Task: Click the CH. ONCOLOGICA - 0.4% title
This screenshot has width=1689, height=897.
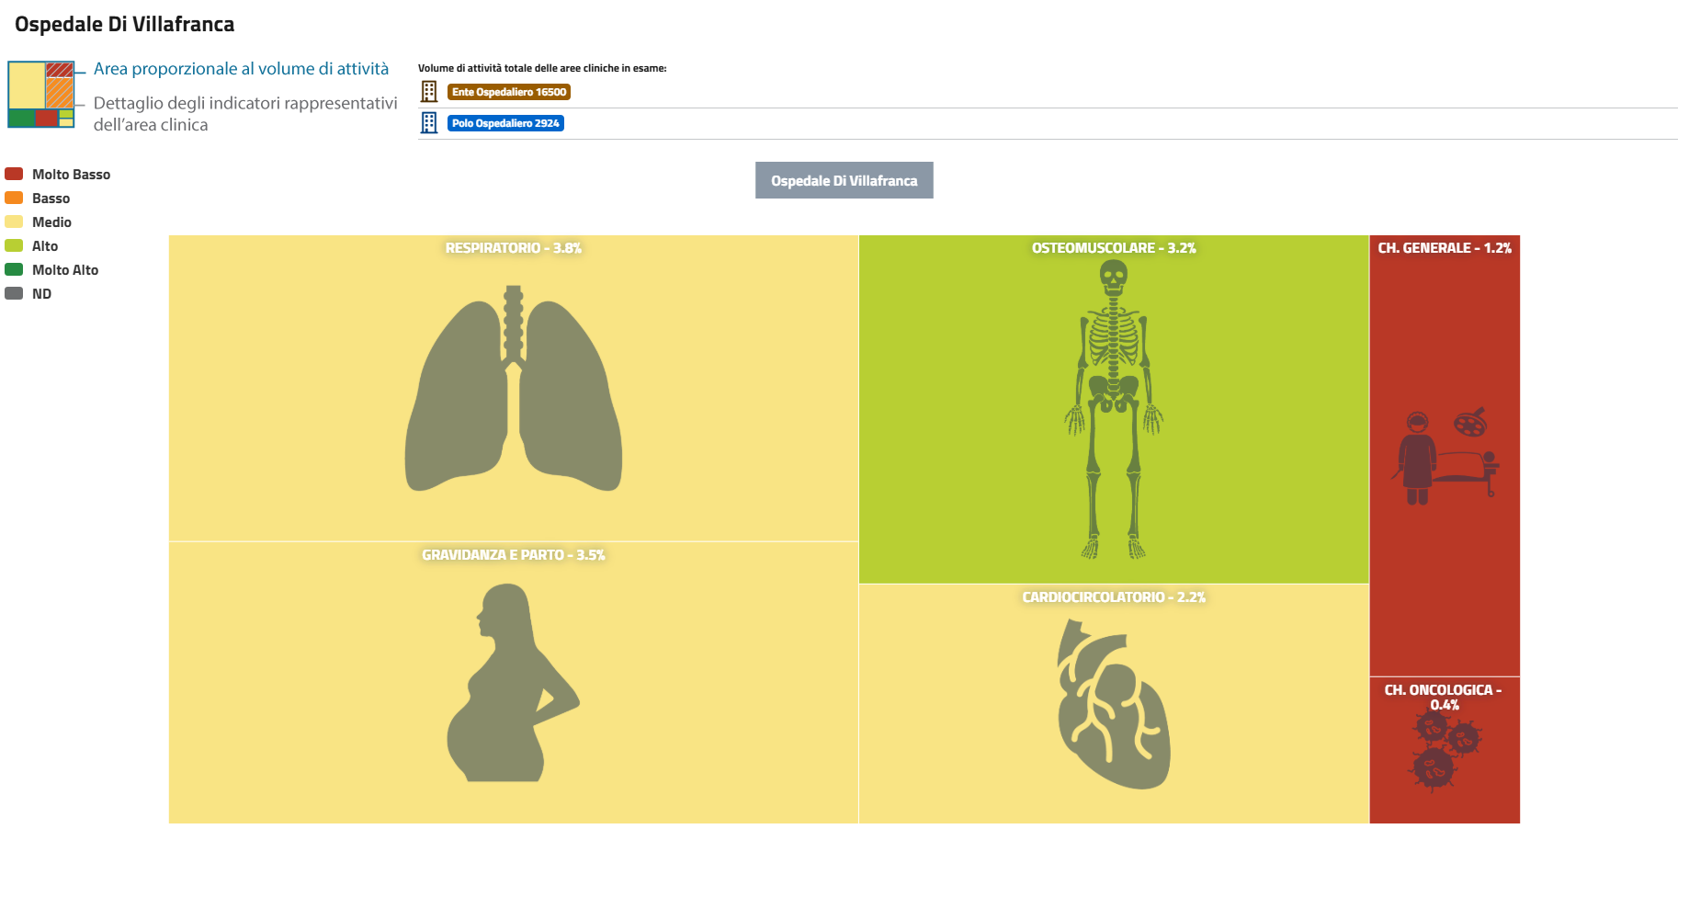Action: (1444, 697)
